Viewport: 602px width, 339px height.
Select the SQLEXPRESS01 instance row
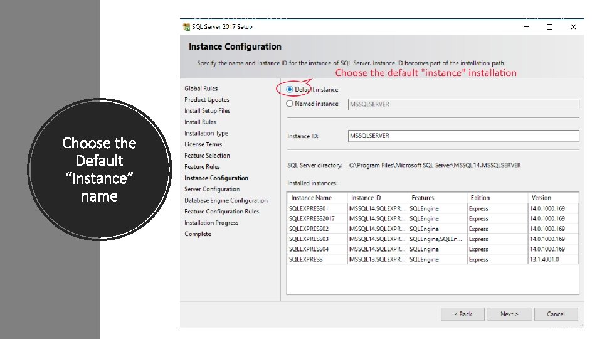[x=433, y=208]
